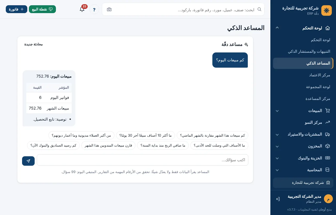Click the trend icon beside مركز النمو
Image resolution: width=336 pixels, height=215 pixels.
[327, 122]
